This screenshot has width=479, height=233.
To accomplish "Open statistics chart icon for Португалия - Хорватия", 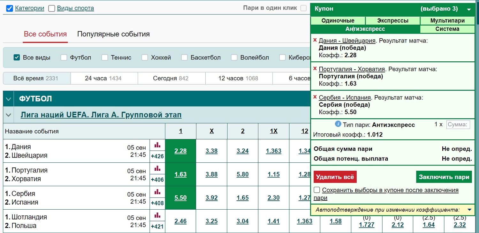I will point(157,168).
